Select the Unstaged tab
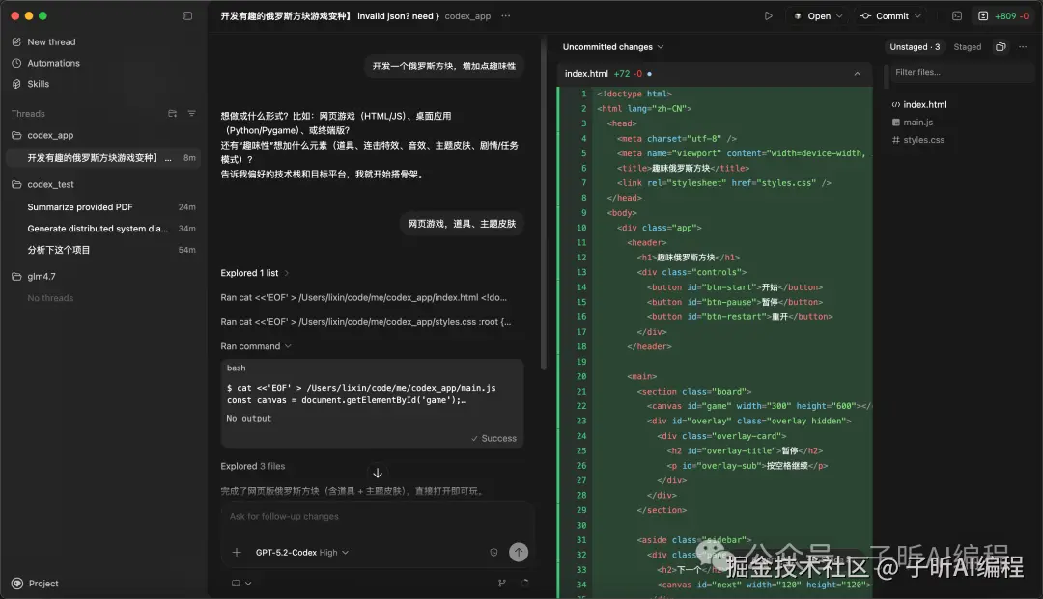 tap(915, 46)
